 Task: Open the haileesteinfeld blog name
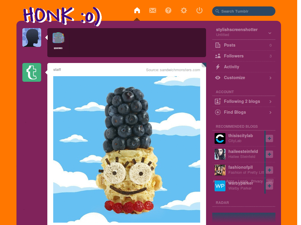tap(243, 151)
